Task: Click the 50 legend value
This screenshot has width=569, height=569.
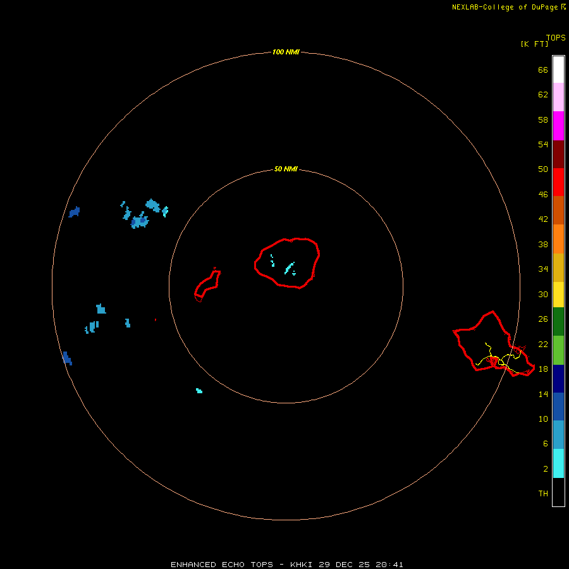Action: [x=543, y=169]
